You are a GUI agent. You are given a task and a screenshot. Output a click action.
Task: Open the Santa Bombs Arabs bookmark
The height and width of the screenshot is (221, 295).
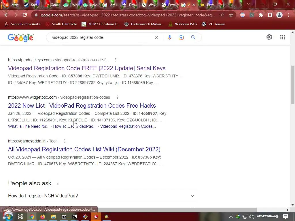point(22,24)
